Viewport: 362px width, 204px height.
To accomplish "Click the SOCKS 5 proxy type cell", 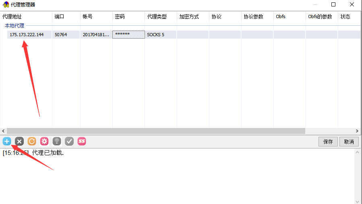I will pos(161,35).
